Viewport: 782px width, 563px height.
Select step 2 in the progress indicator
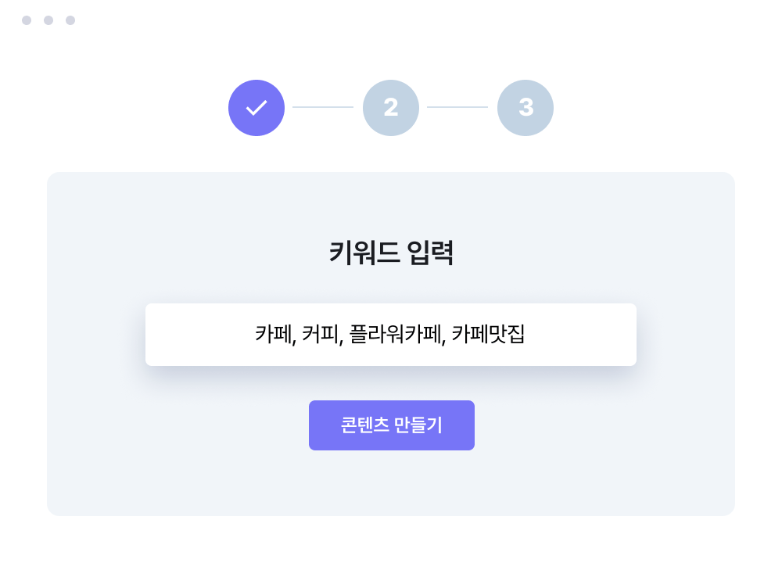[391, 108]
